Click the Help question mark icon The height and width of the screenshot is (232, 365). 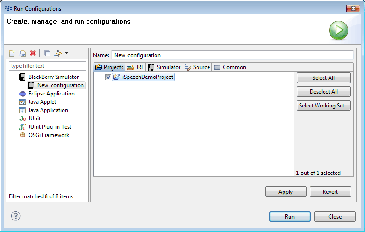16,216
